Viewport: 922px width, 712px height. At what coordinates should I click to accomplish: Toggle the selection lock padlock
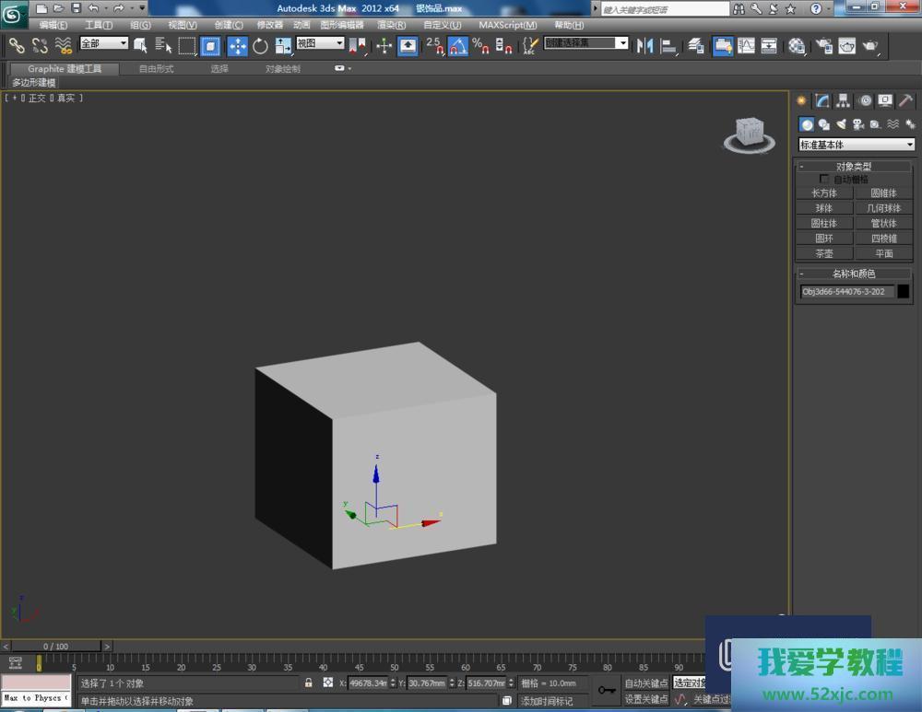pyautogui.click(x=309, y=683)
